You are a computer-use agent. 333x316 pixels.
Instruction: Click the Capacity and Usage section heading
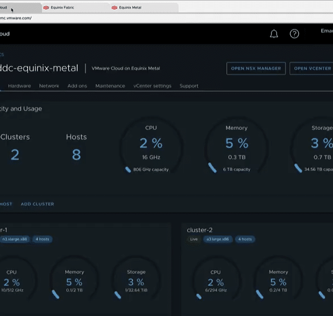point(21,109)
